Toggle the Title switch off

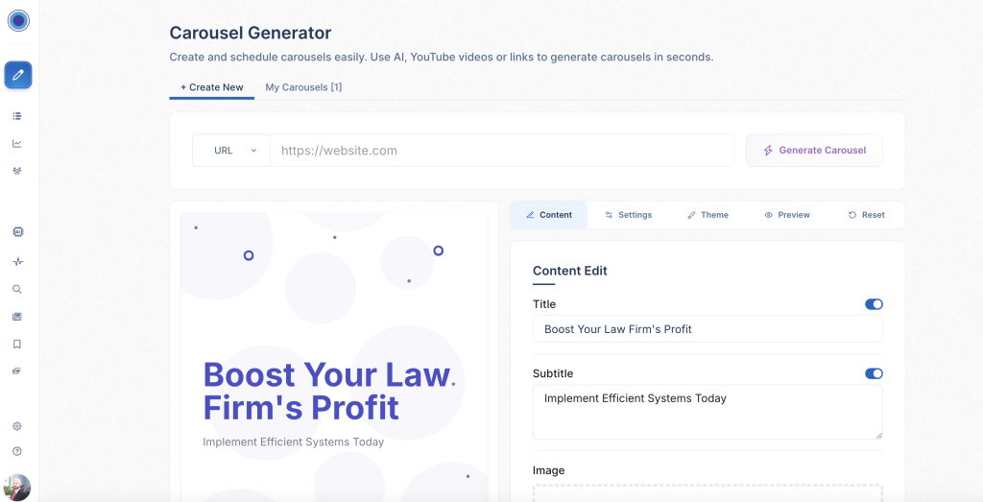pyautogui.click(x=874, y=304)
